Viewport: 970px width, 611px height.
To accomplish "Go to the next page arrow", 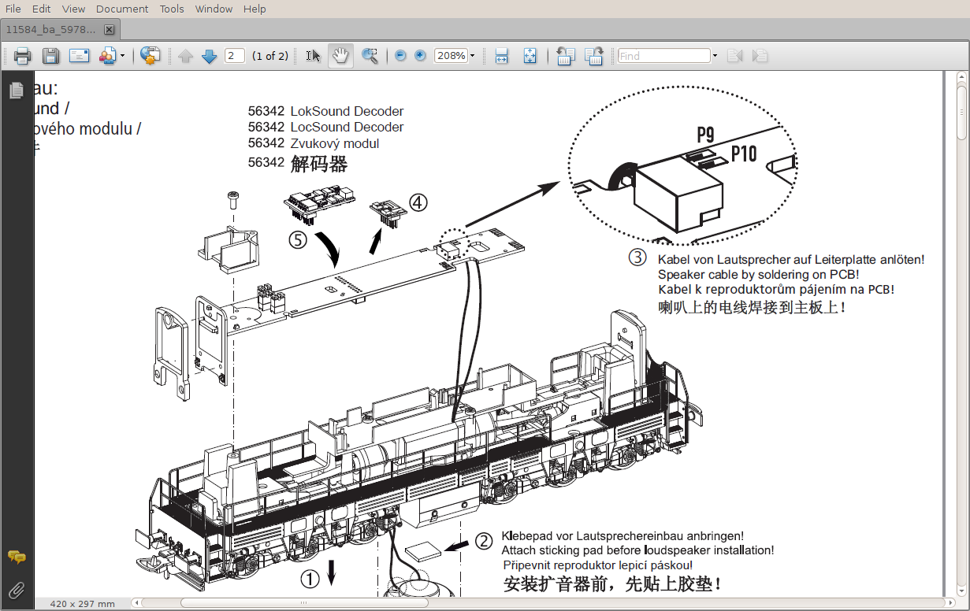I will (x=209, y=56).
